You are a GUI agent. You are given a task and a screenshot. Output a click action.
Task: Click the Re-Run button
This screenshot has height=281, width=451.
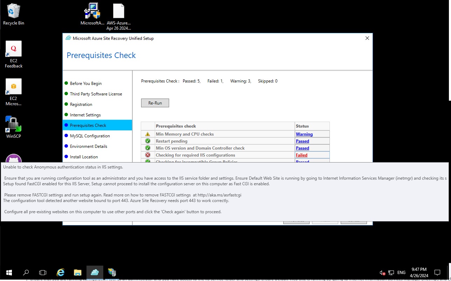155,103
